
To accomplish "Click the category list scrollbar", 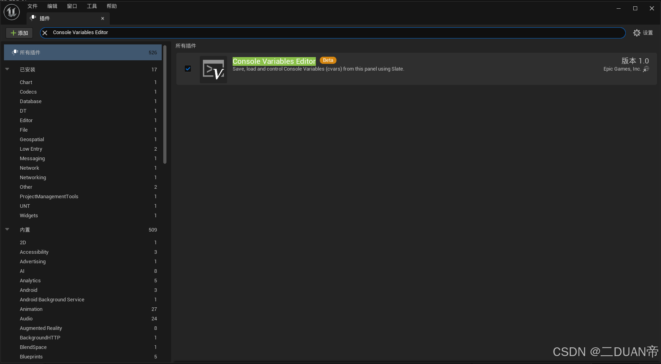I will click(x=165, y=104).
